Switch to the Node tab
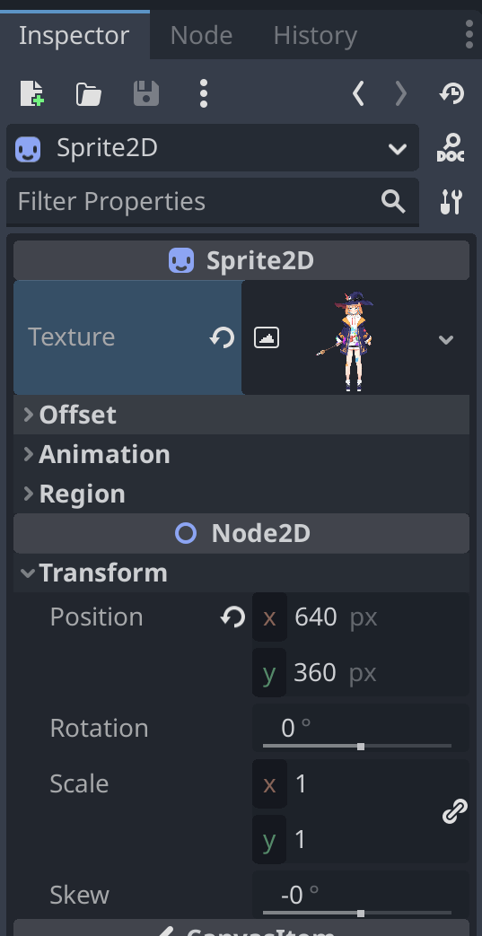The width and height of the screenshot is (482, 936). pos(201,35)
